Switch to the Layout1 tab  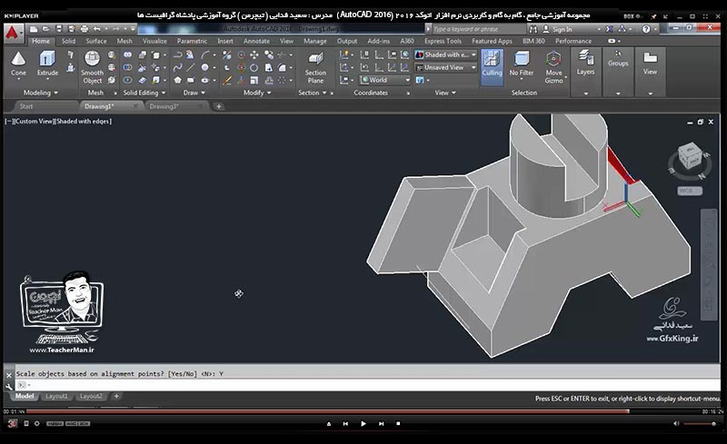pyautogui.click(x=56, y=396)
